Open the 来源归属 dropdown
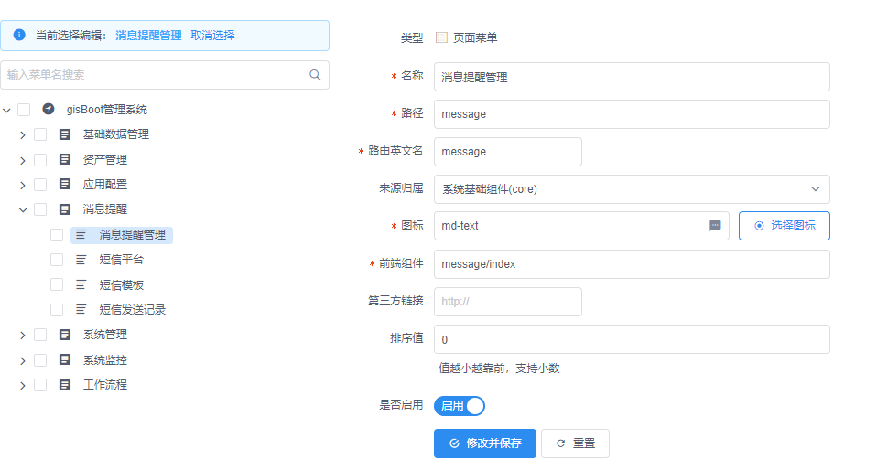This screenshot has width=877, height=470. [632, 189]
